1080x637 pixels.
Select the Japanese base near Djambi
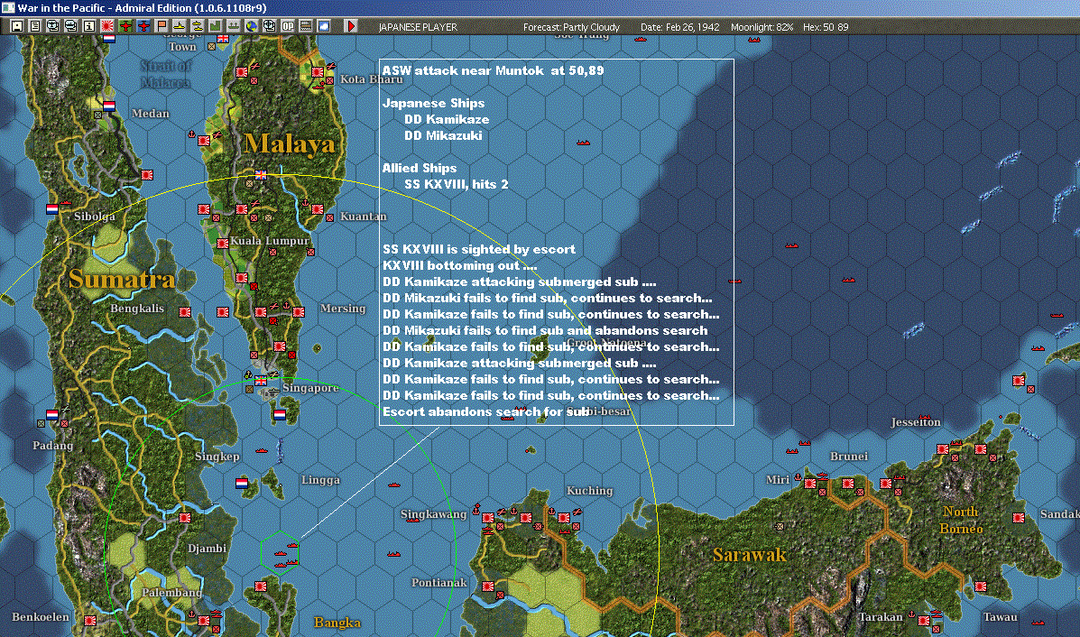185,517
